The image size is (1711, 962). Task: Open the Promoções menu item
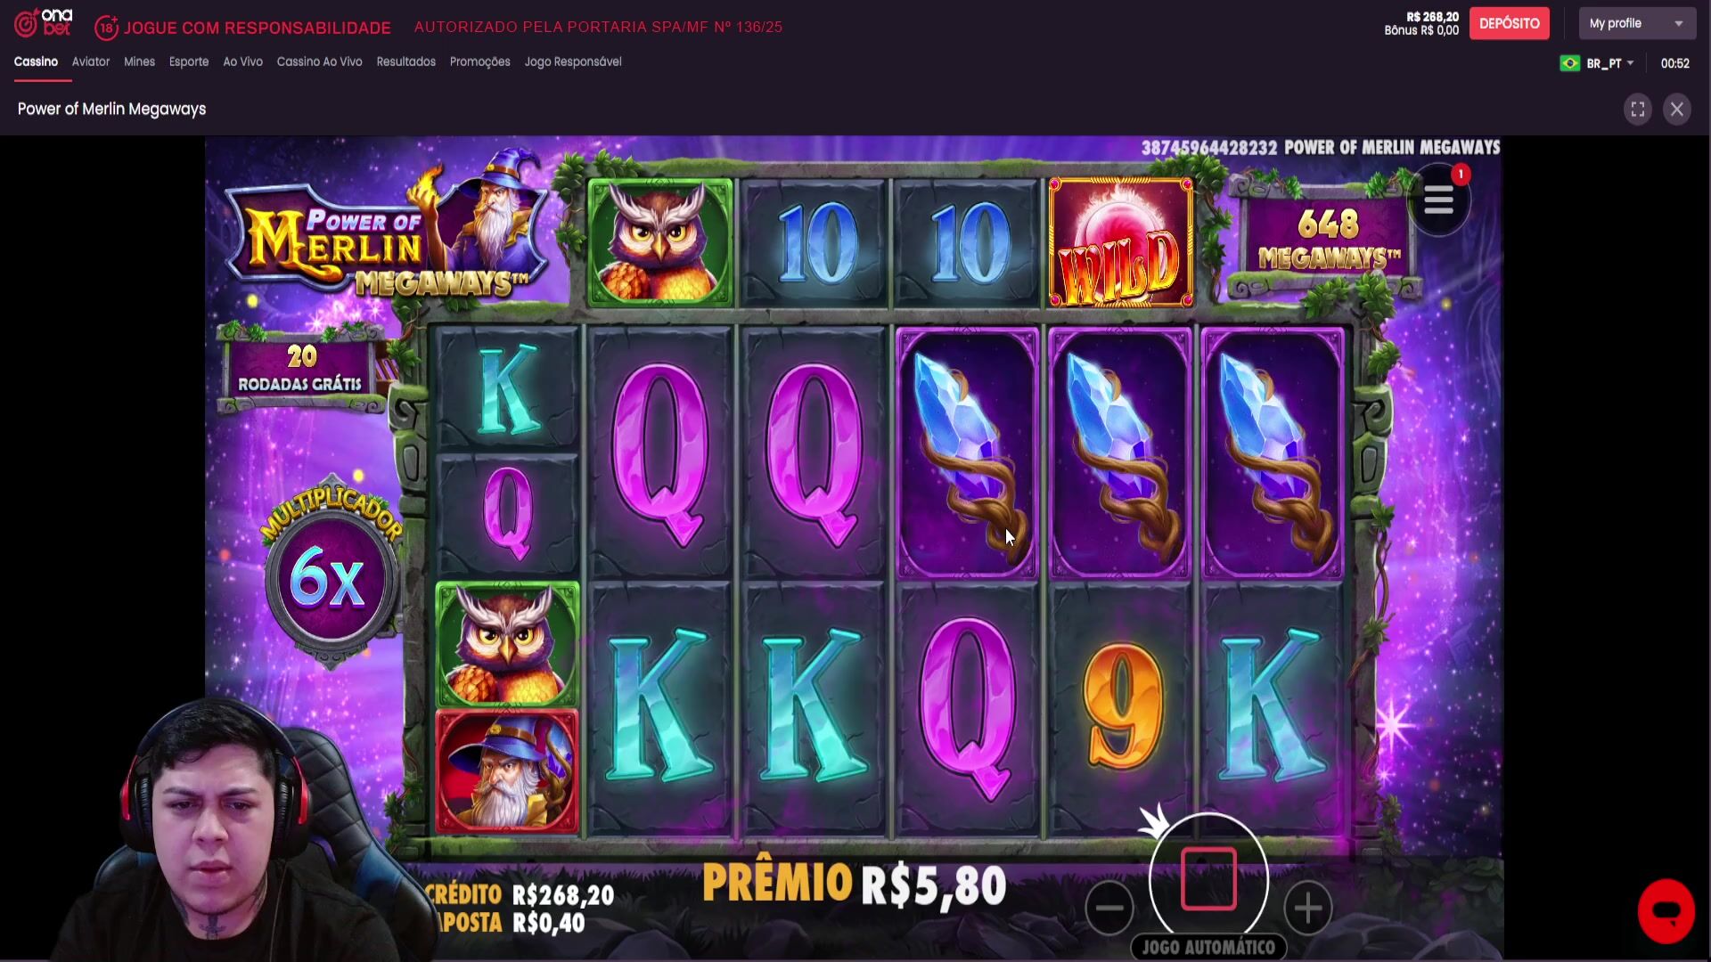[x=479, y=61]
